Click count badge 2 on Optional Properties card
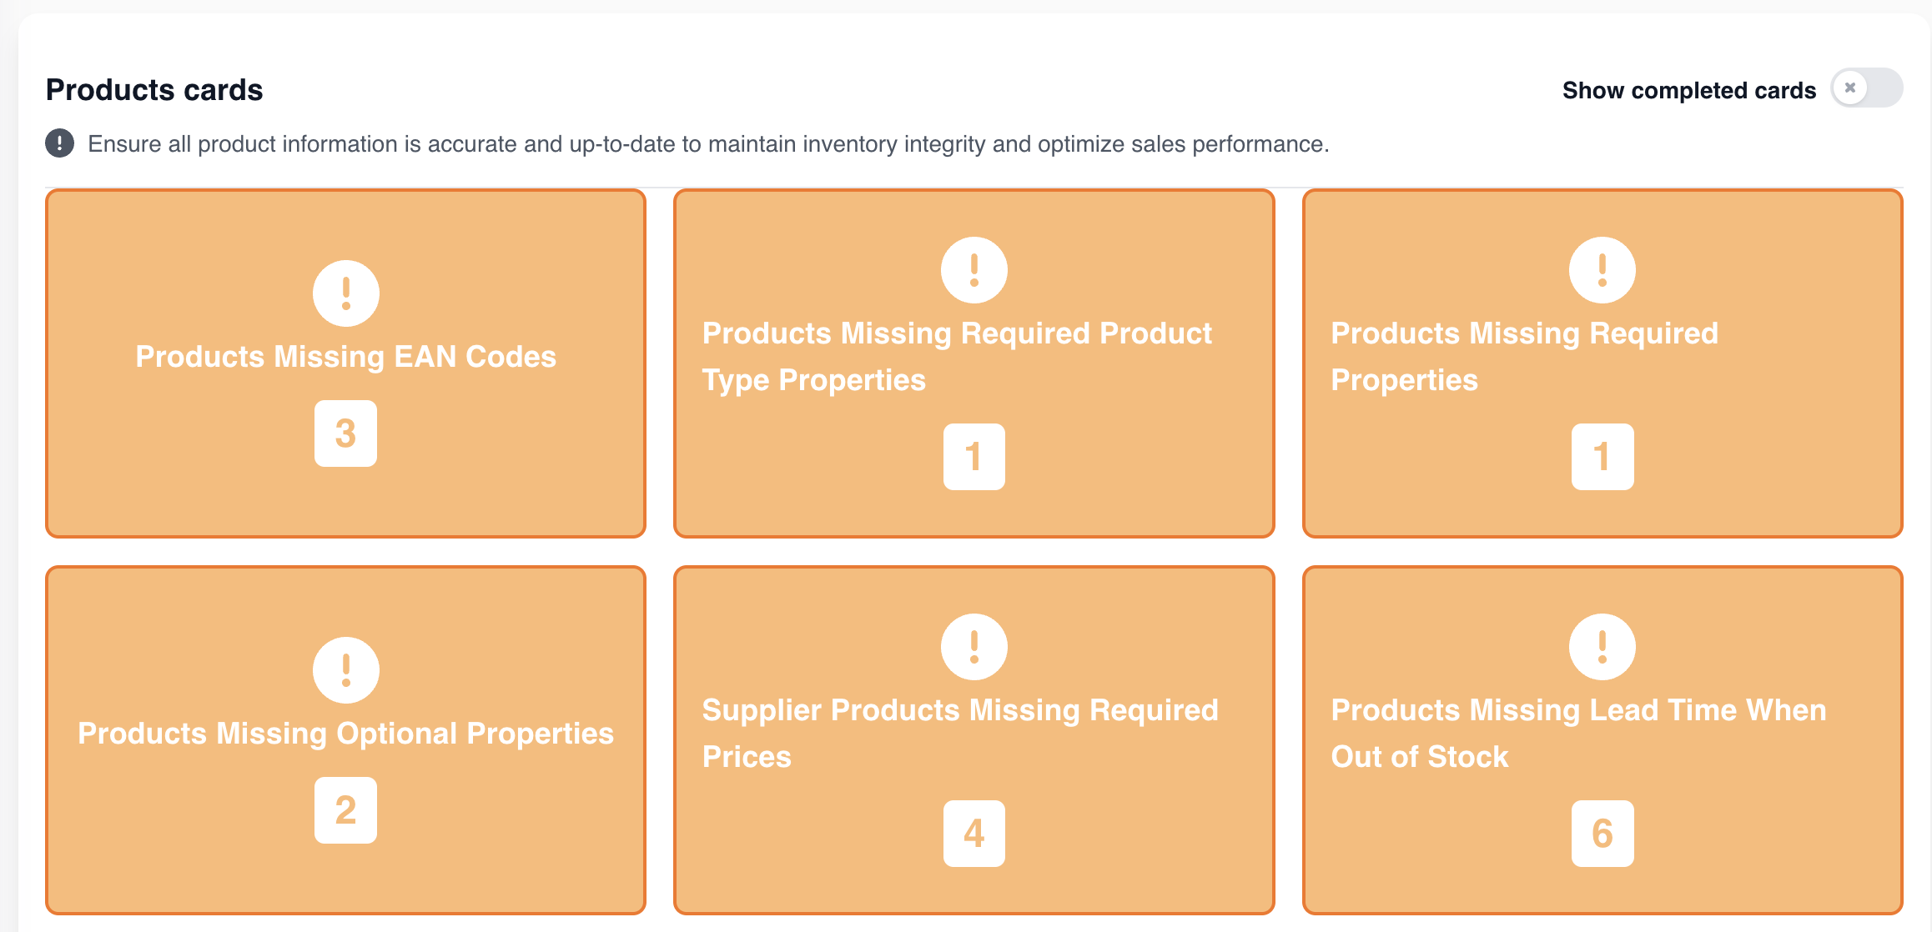1932x932 pixels. pos(346,810)
